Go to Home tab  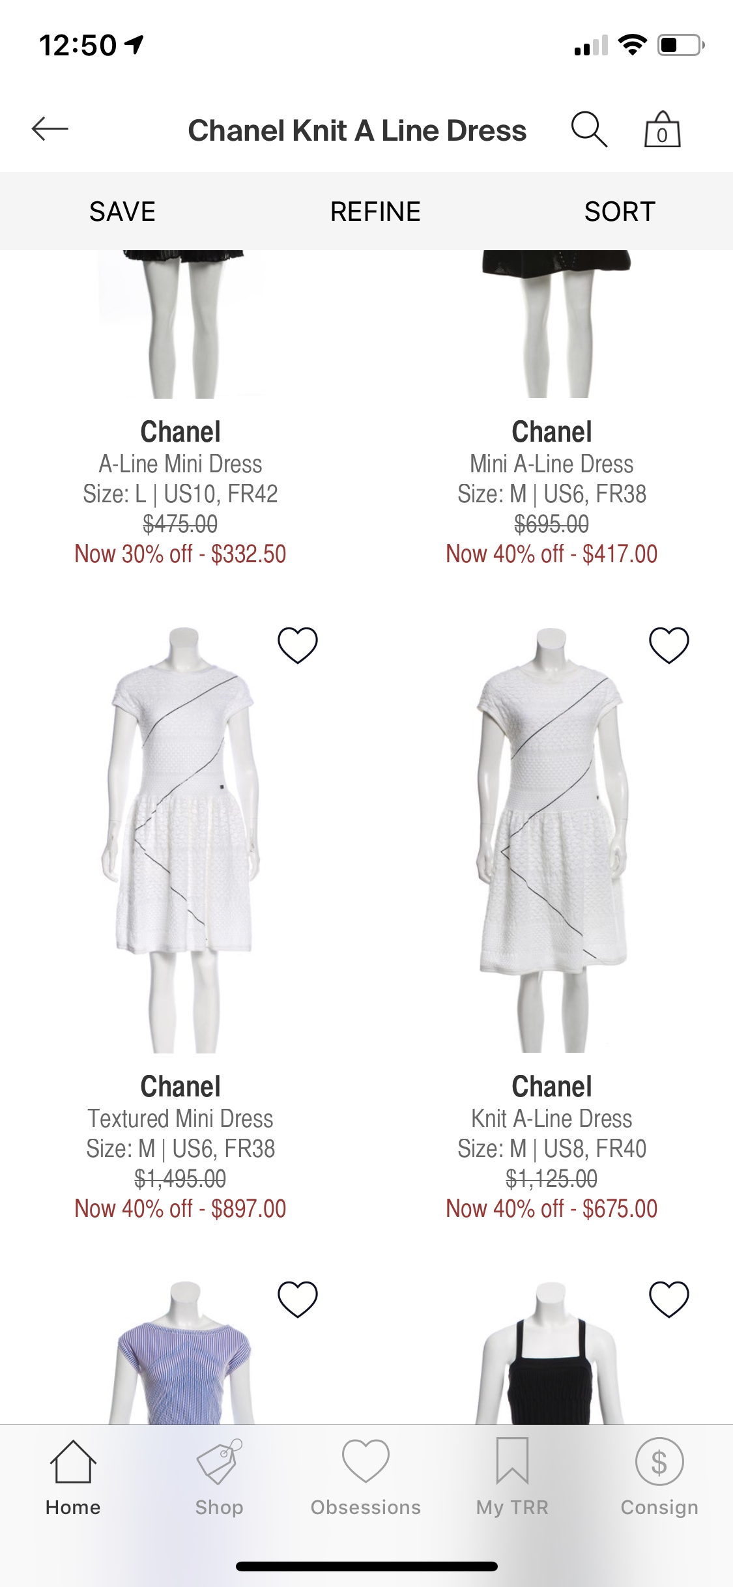[x=73, y=1479]
